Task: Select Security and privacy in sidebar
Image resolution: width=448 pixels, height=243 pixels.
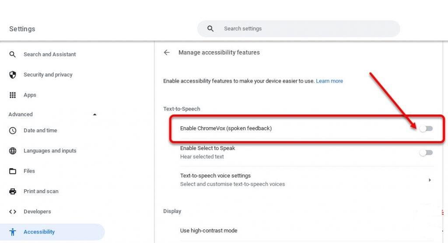Action: point(48,75)
